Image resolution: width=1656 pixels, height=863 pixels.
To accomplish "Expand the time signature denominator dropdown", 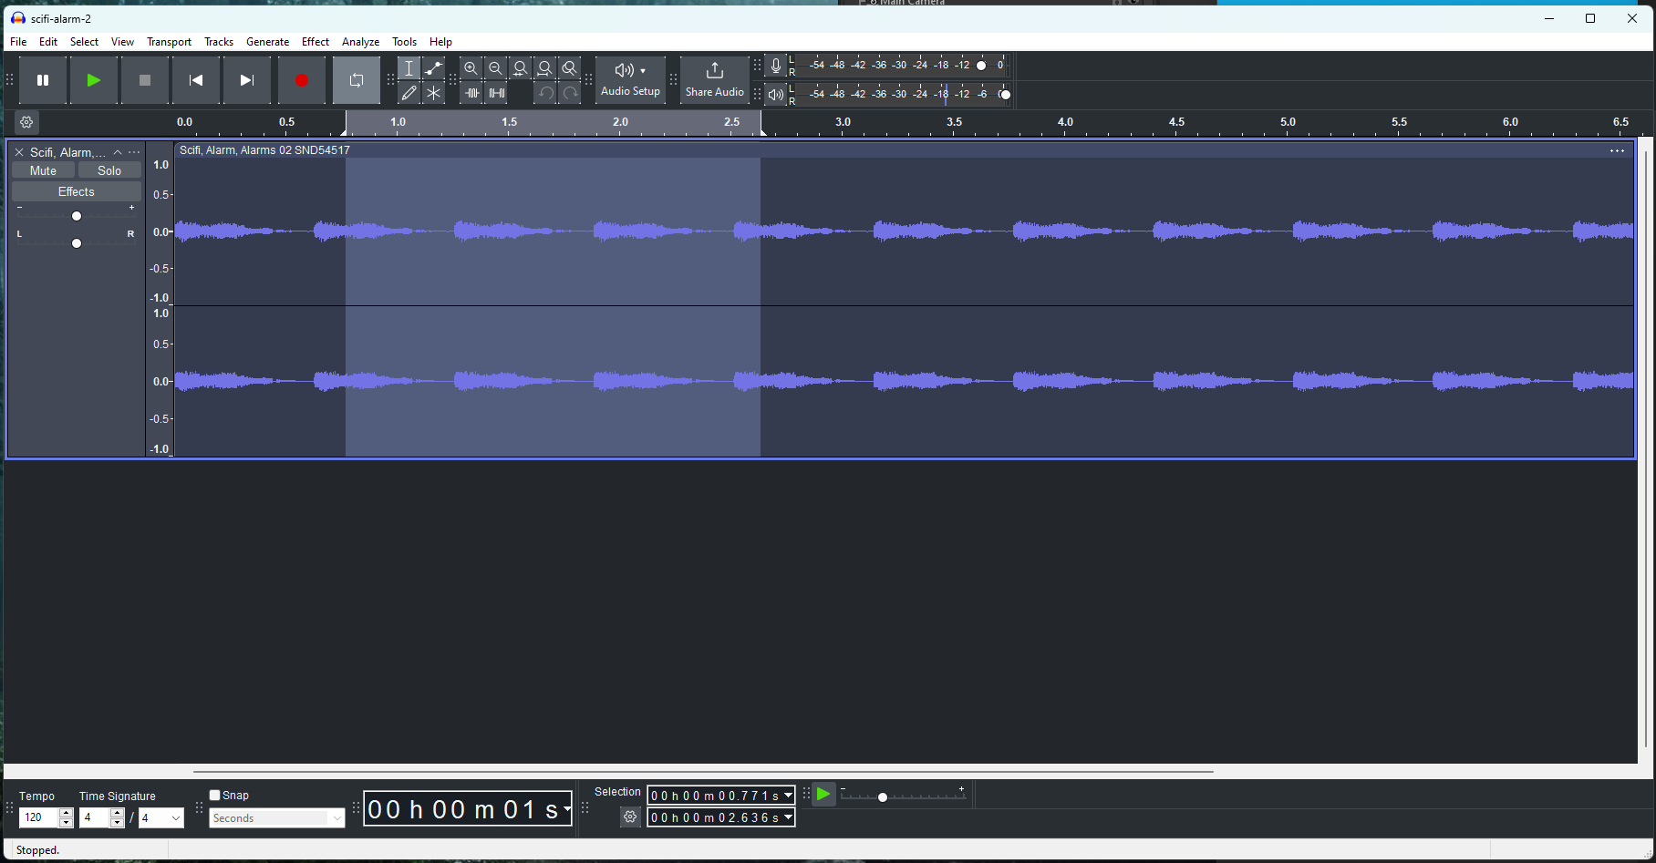I will point(176,818).
